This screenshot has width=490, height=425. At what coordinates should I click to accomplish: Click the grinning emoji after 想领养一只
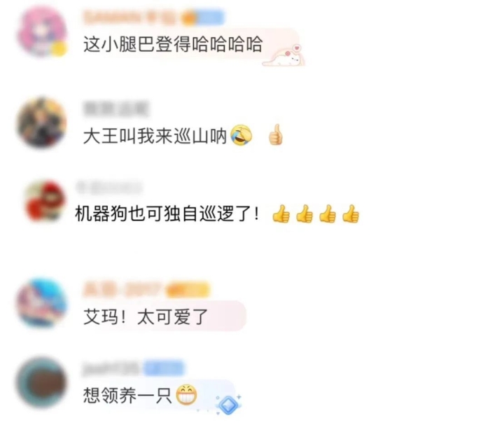pyautogui.click(x=187, y=395)
